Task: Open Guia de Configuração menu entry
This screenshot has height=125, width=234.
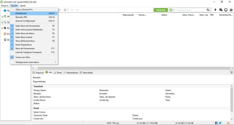Action: pyautogui.click(x=34, y=21)
